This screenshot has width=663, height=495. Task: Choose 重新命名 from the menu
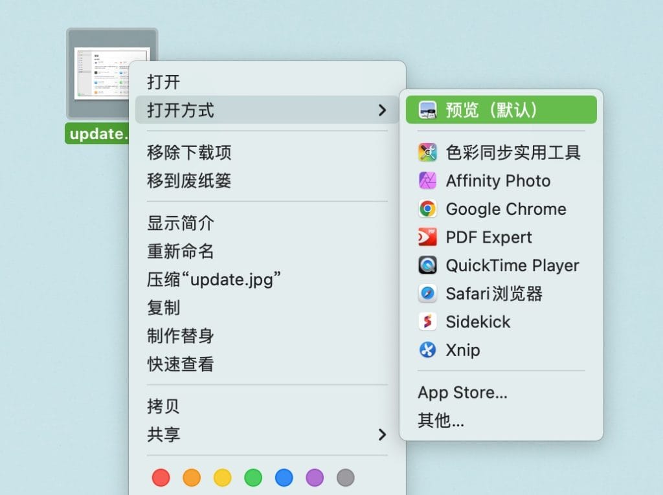pos(267,252)
